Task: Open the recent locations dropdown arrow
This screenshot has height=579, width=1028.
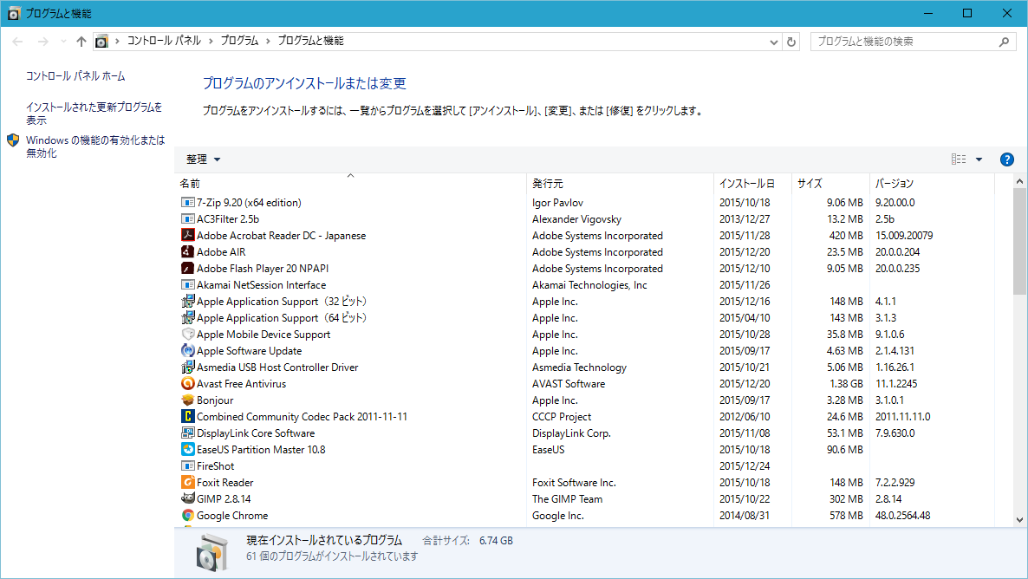Action: click(x=63, y=42)
